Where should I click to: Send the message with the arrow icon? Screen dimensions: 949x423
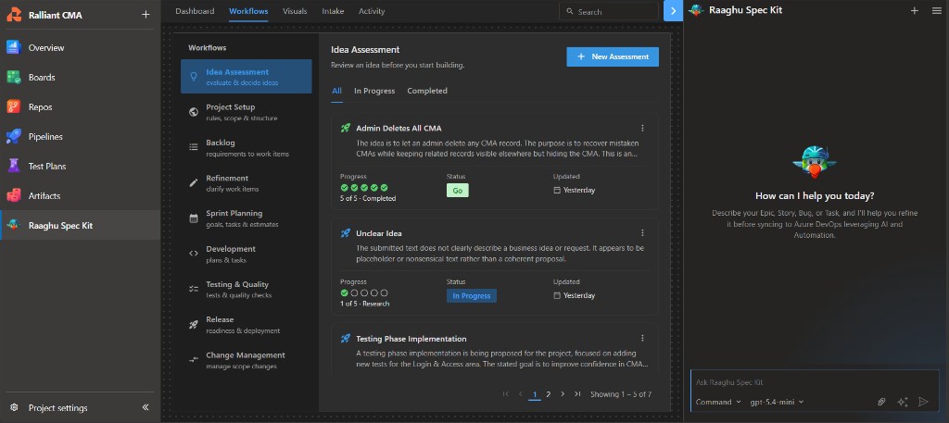[923, 402]
